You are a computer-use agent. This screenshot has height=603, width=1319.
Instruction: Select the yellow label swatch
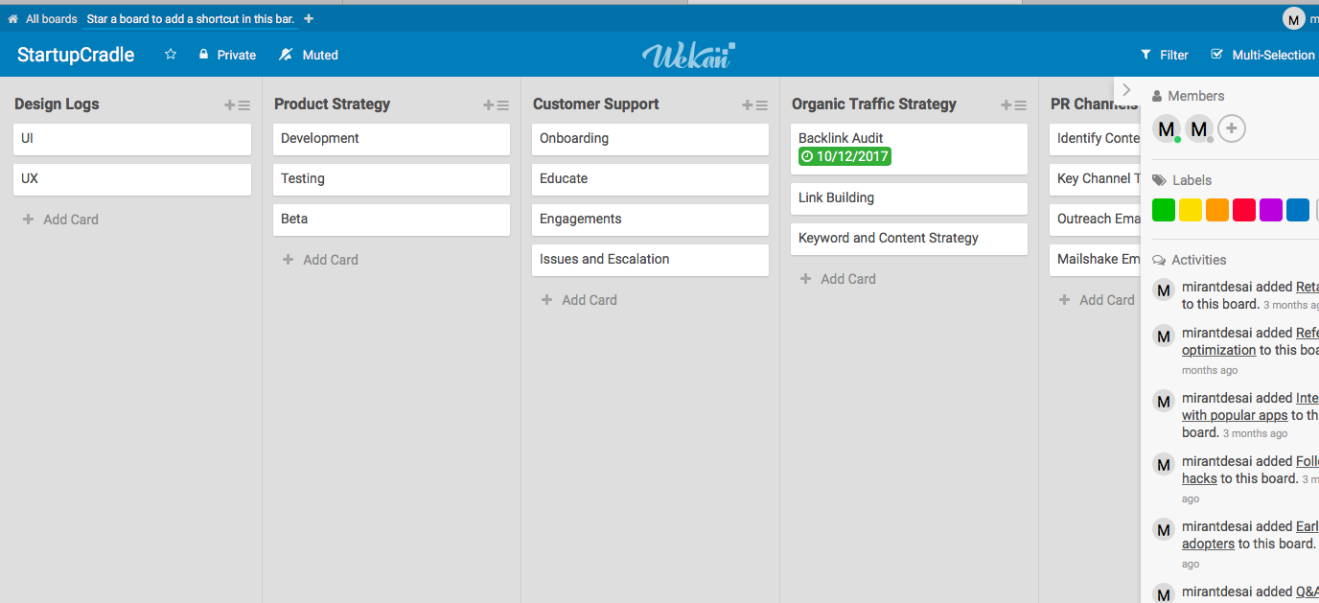pos(1191,210)
